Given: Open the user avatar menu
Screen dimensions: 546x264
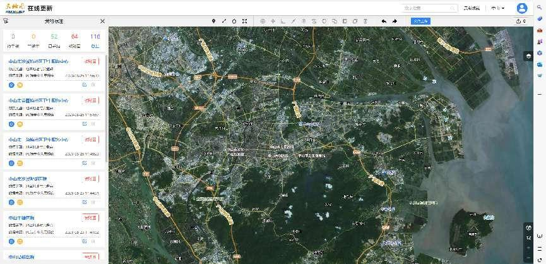Looking at the screenshot, I should [521, 8].
